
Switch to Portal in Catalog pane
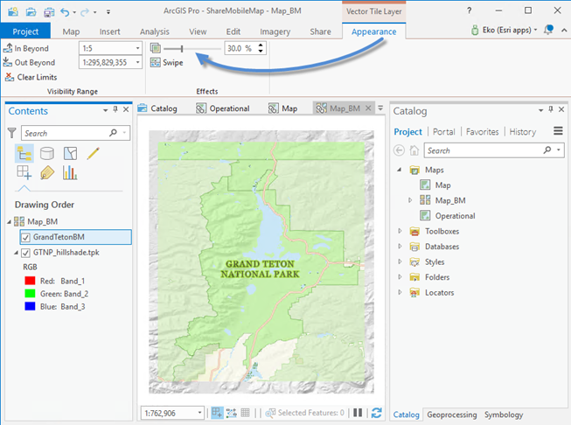tap(444, 131)
